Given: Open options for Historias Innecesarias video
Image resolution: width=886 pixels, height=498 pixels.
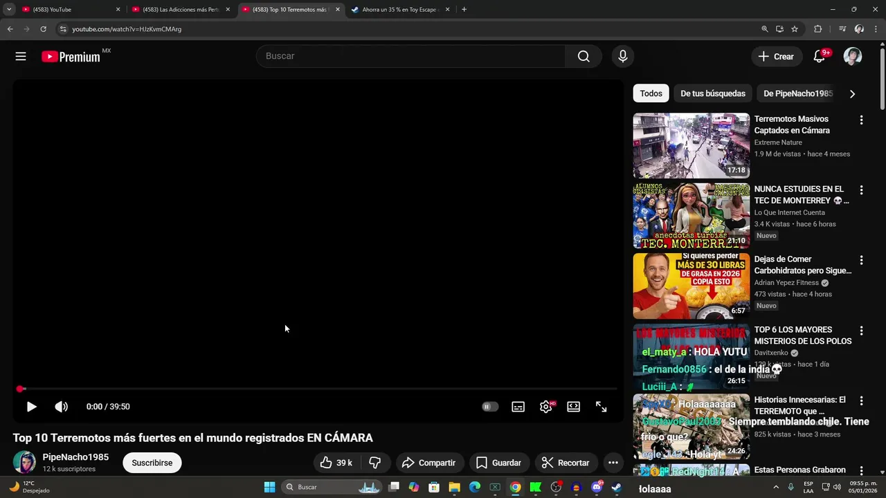Looking at the screenshot, I should point(861,400).
